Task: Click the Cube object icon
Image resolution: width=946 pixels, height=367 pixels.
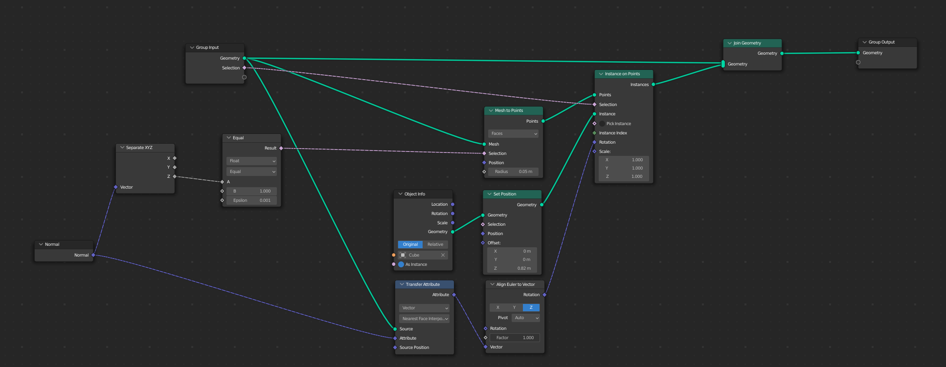Action: click(403, 255)
